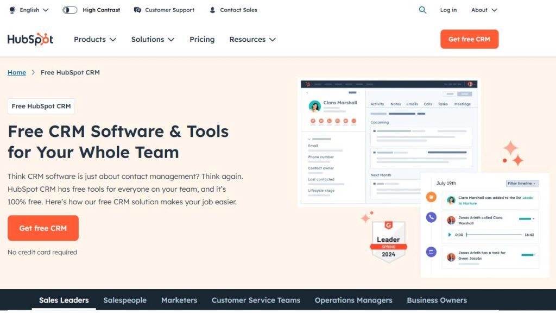
Task: Click the orange list icon in timeline
Action: pos(431,197)
